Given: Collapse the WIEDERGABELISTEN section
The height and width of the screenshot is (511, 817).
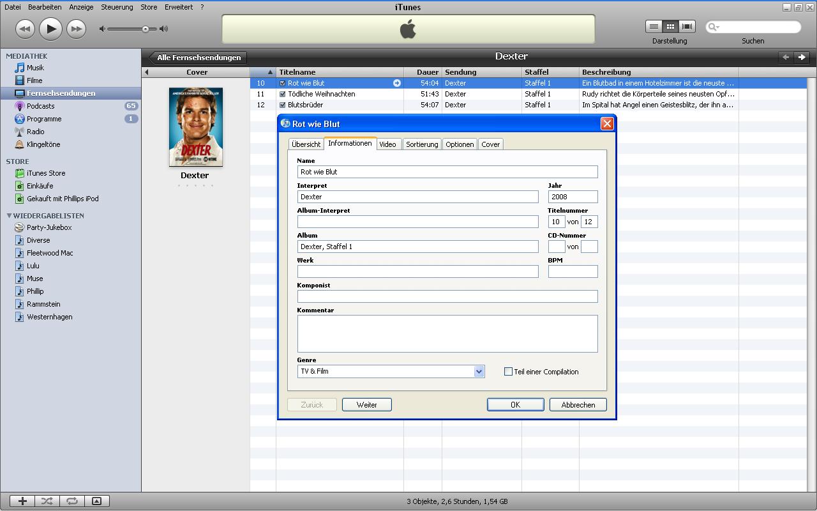Looking at the screenshot, I should pos(9,216).
